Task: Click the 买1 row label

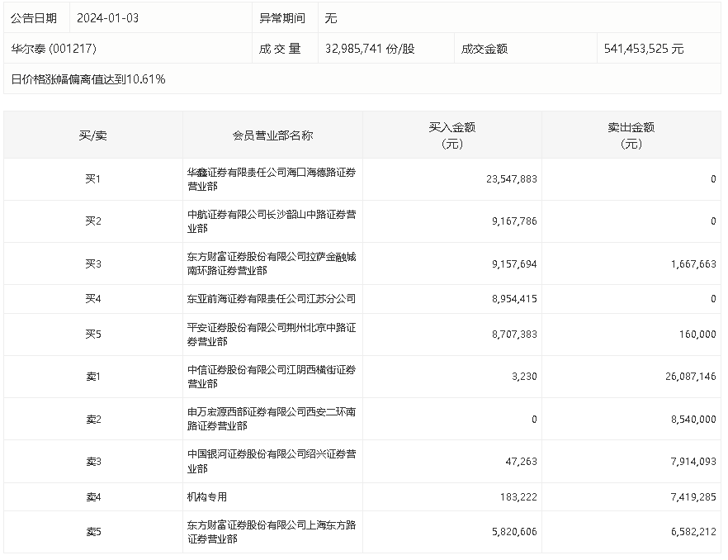Action: pyautogui.click(x=92, y=179)
